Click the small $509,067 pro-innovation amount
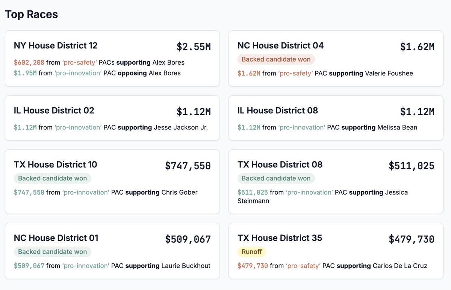The width and height of the screenshot is (451, 290). point(29,266)
